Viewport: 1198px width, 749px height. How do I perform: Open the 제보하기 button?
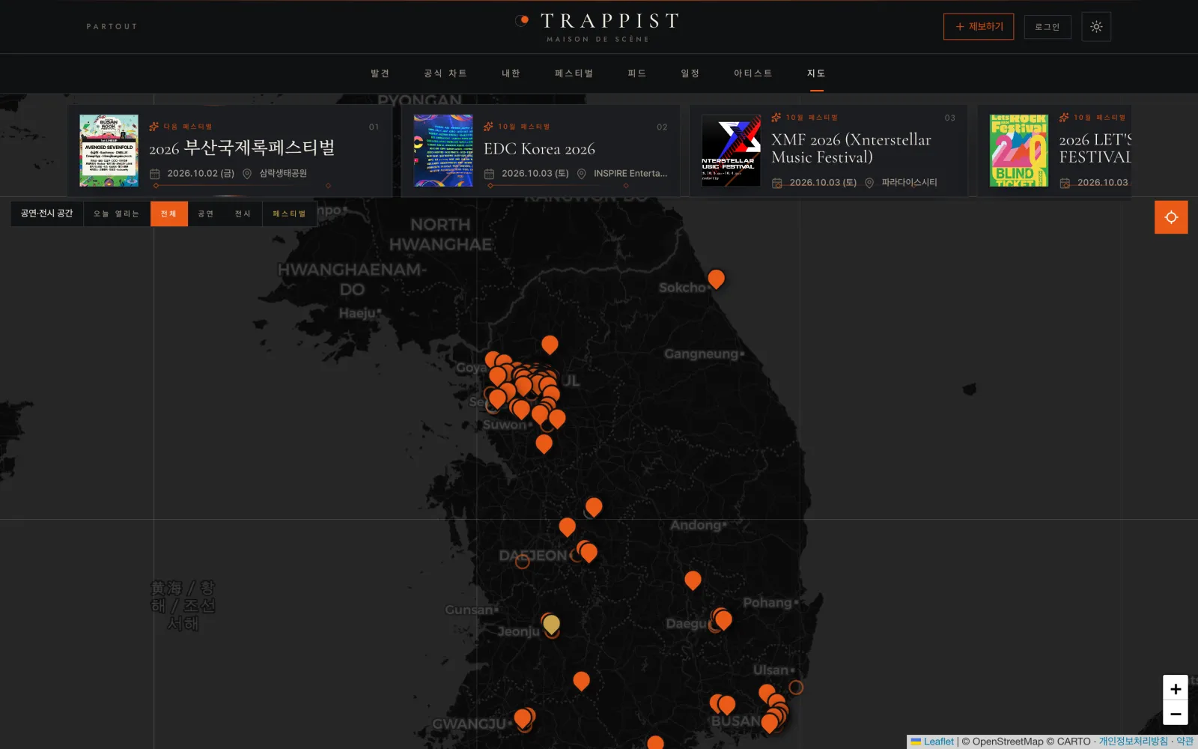click(979, 27)
